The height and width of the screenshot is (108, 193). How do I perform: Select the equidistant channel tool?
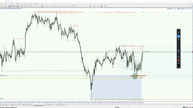pos(90,6)
